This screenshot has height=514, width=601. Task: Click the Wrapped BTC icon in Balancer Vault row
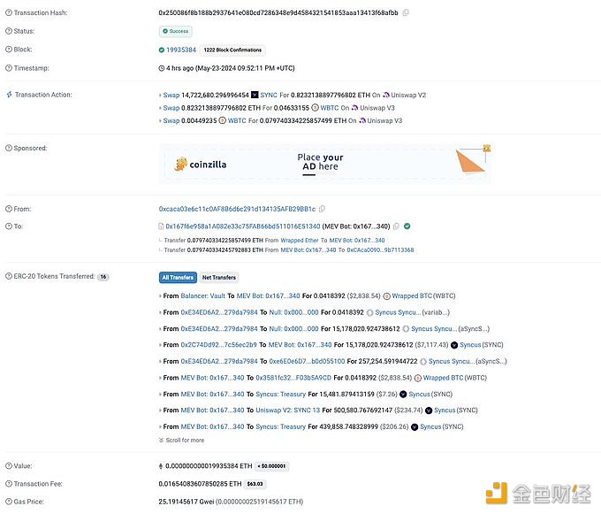tap(387, 296)
